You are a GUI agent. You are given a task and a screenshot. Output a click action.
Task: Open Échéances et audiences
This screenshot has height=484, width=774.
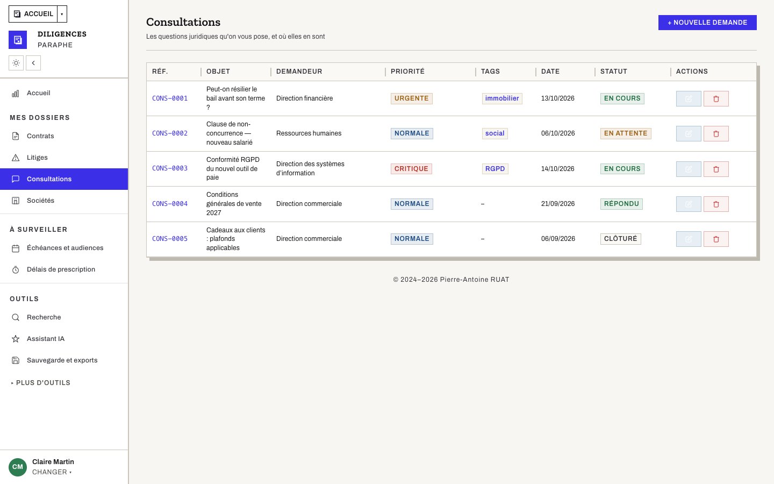[x=64, y=248]
